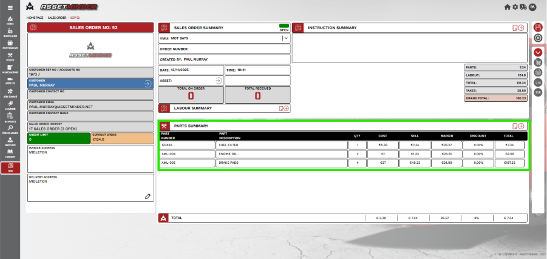Expand the VMU MOT BAYS dropdown
The width and height of the screenshot is (547, 259).
[x=286, y=38]
